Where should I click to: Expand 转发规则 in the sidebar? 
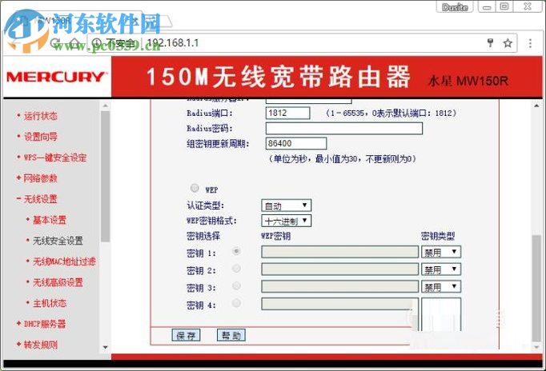coord(40,345)
